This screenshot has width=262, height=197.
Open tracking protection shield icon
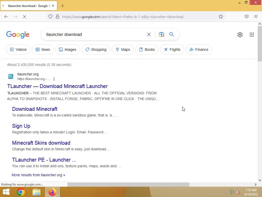coord(50,17)
